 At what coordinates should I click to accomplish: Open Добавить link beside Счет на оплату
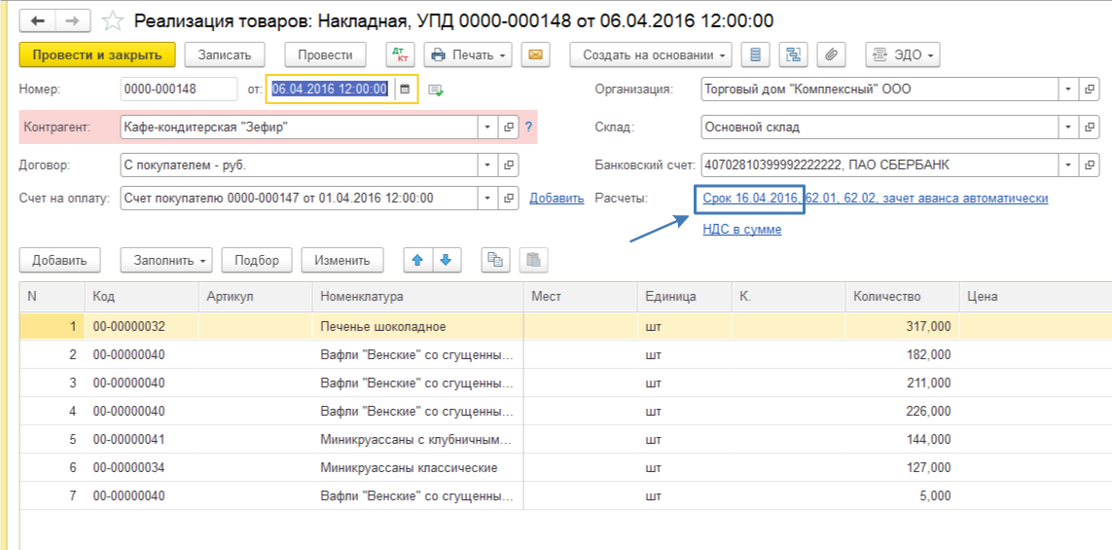(x=556, y=198)
